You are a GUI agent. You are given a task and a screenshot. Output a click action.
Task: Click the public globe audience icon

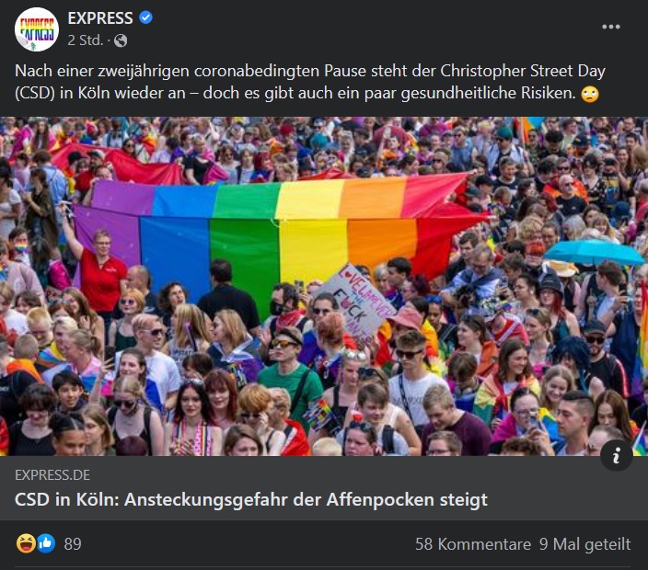click(x=121, y=40)
